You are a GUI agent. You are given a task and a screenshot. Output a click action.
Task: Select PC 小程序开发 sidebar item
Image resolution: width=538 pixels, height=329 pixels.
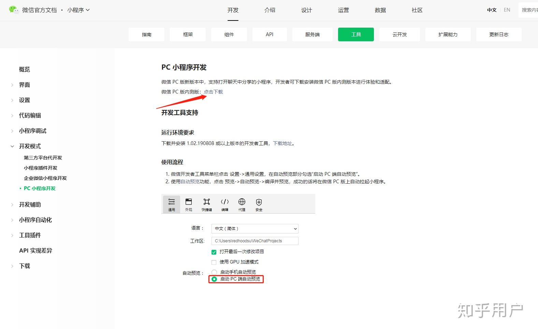[x=40, y=188]
